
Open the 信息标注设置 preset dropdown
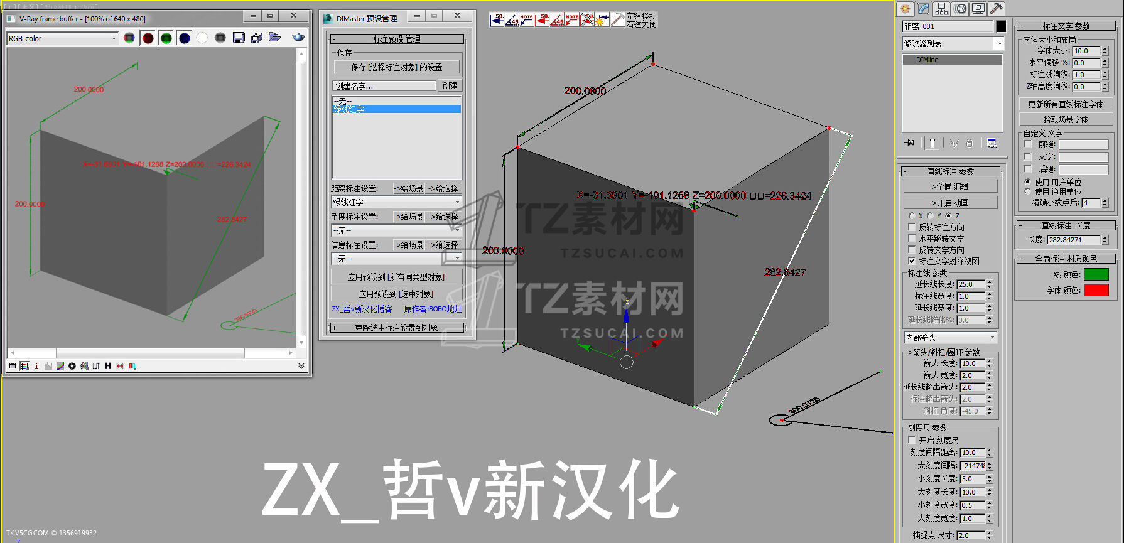396,259
